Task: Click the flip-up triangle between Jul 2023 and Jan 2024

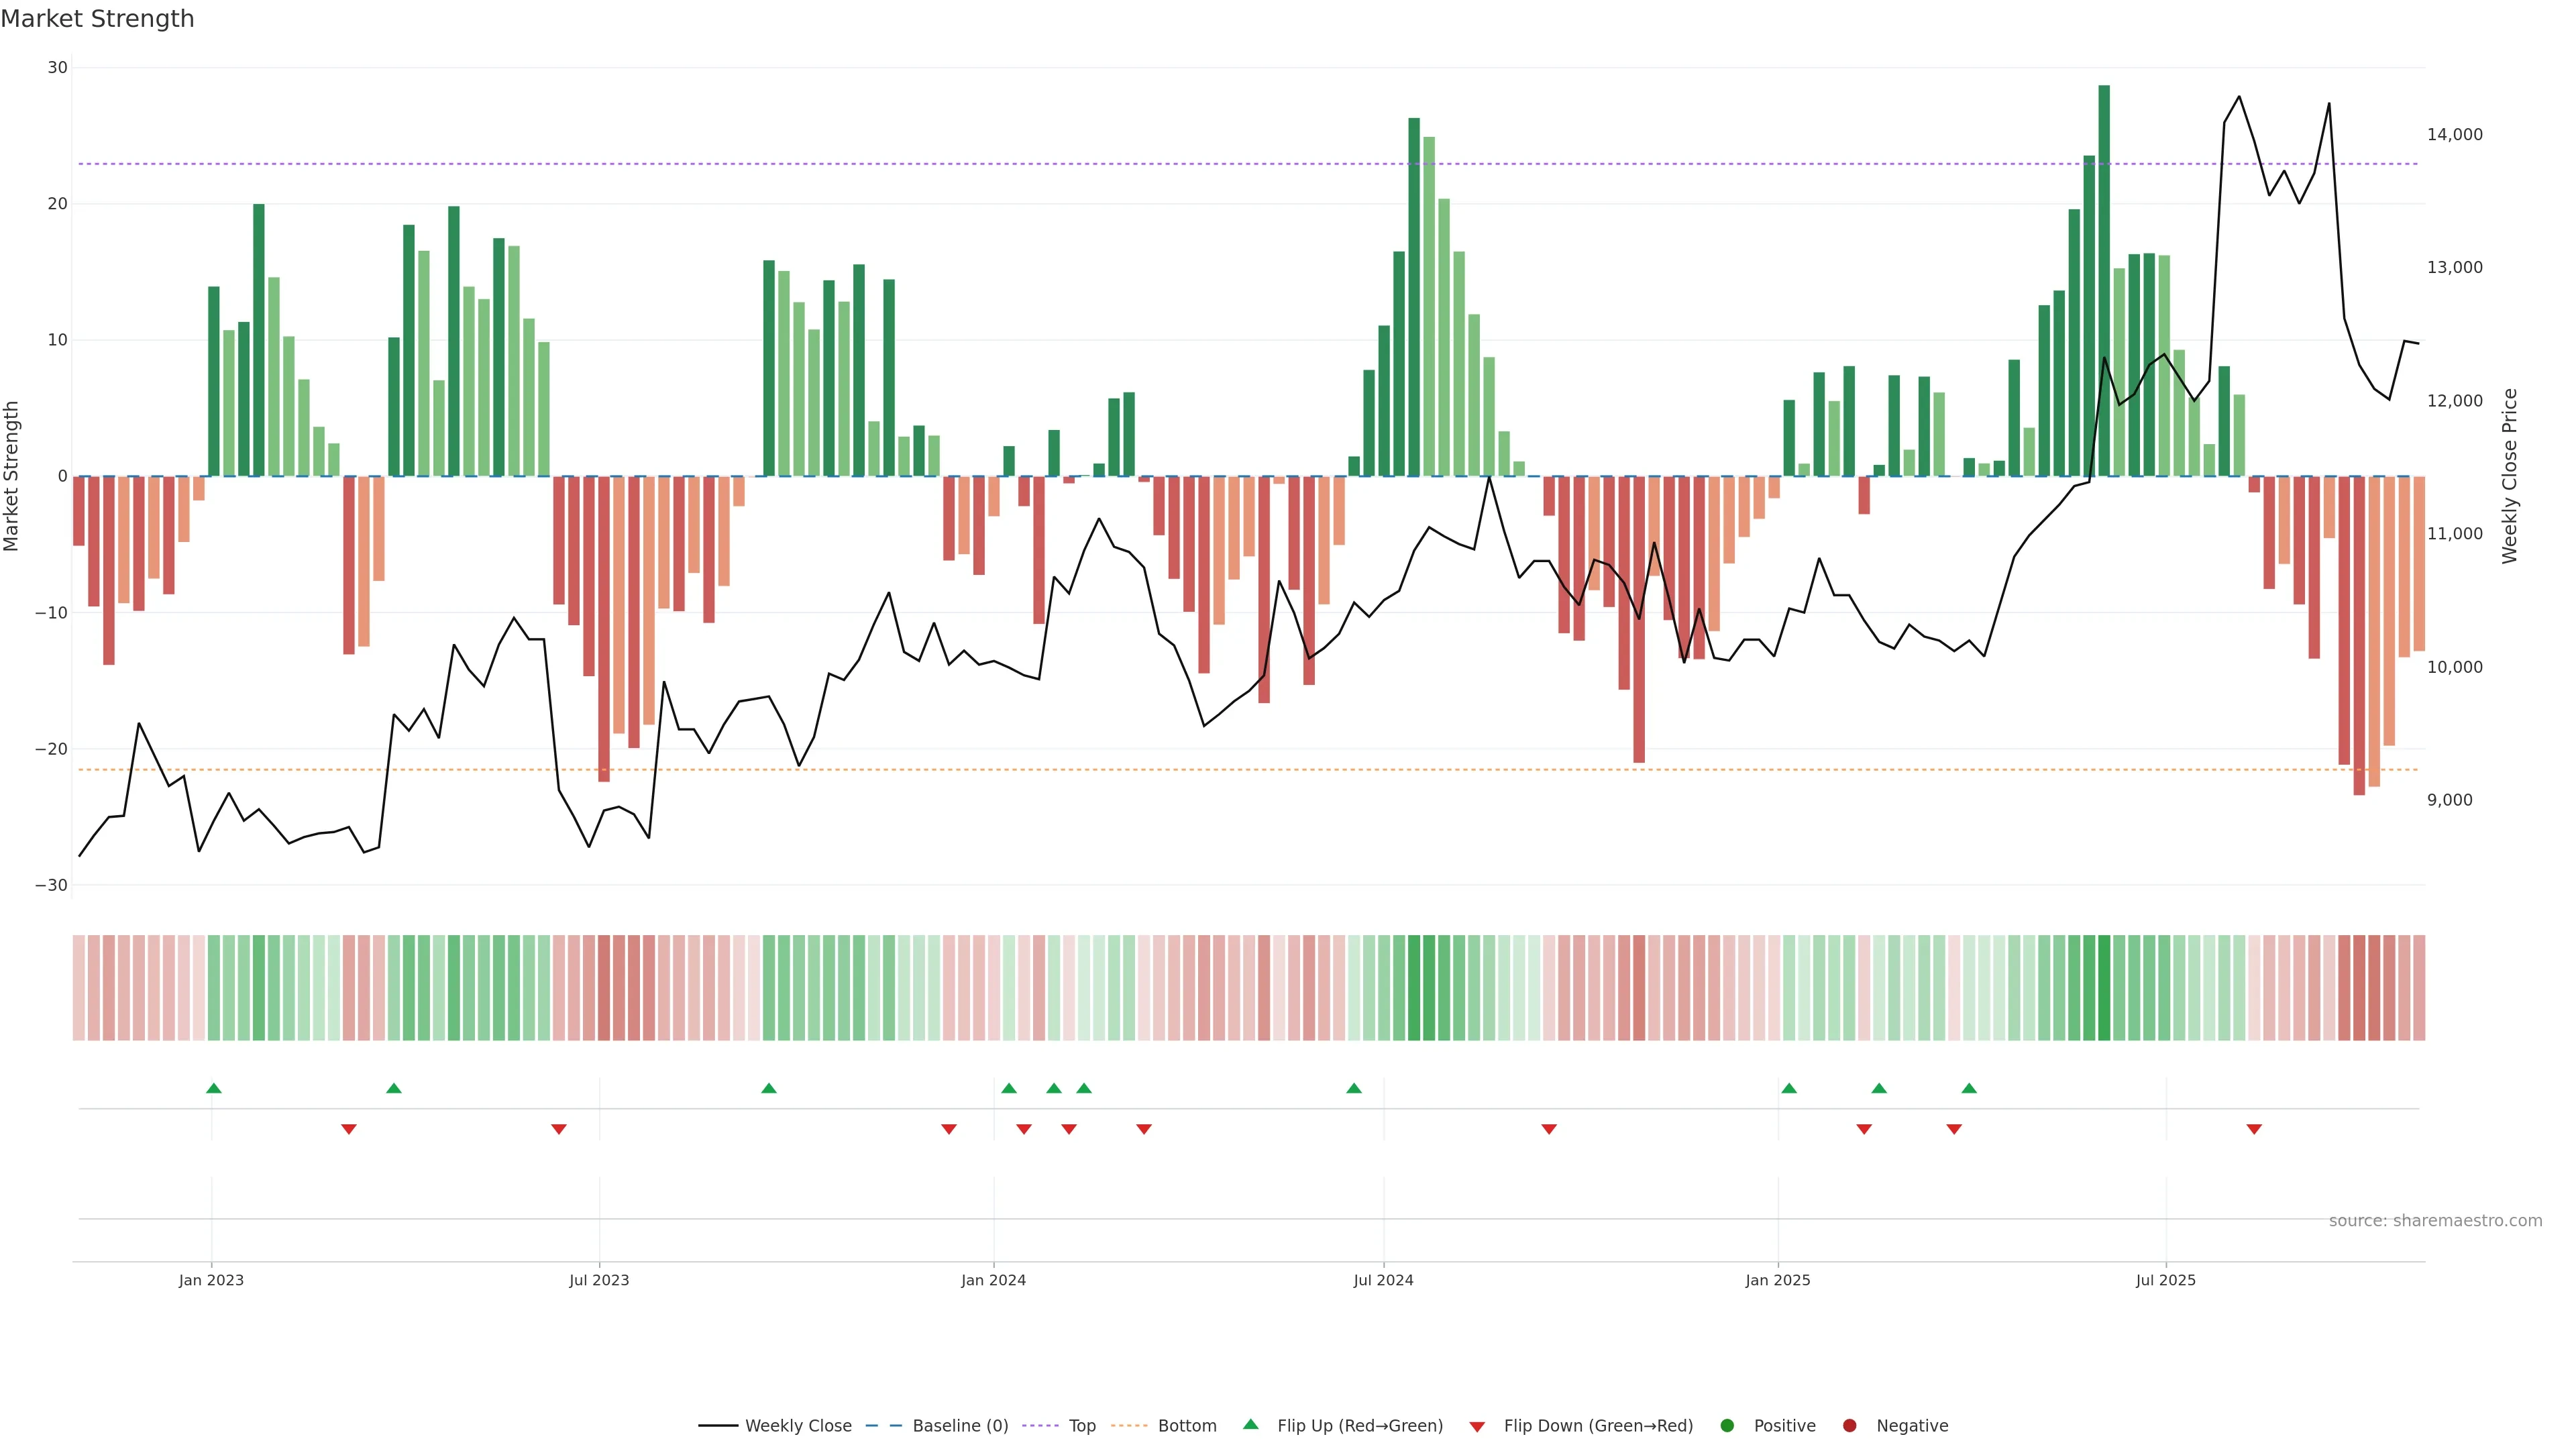Action: tap(769, 1088)
